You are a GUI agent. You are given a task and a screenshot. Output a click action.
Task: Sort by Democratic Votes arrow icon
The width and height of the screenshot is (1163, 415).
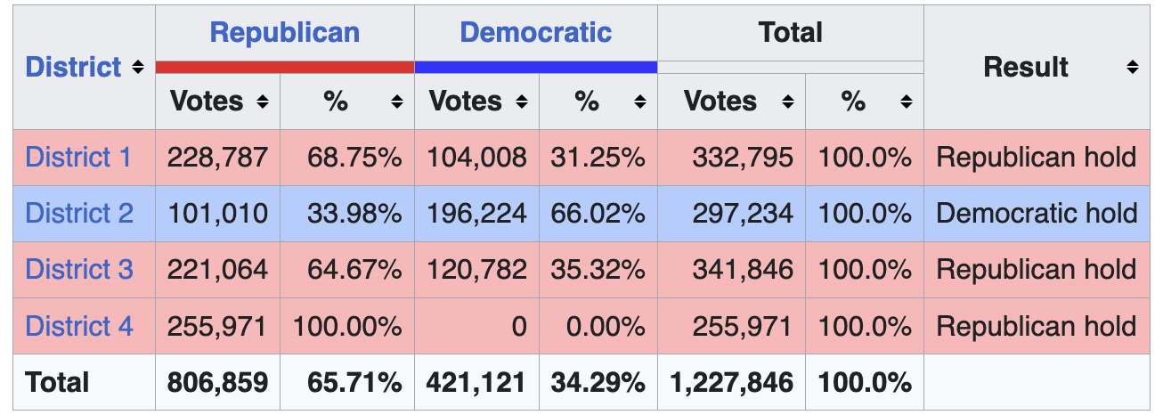(x=522, y=102)
